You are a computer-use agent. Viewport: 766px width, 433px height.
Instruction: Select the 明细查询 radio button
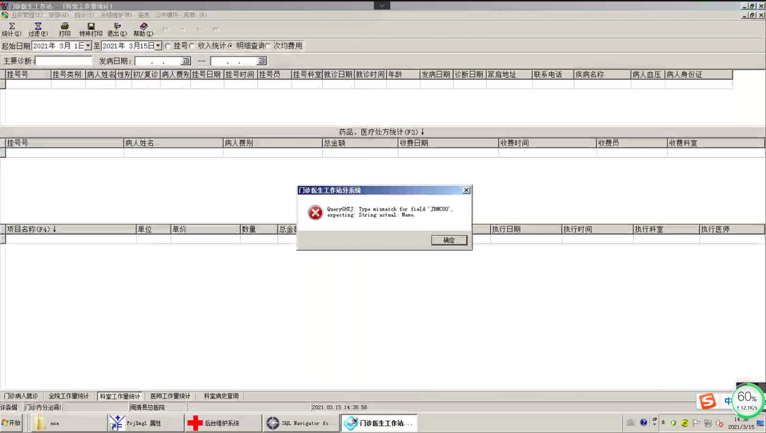(230, 46)
